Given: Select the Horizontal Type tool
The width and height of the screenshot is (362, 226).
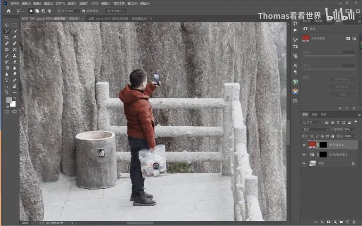Looking at the screenshot, I should click(7, 80).
